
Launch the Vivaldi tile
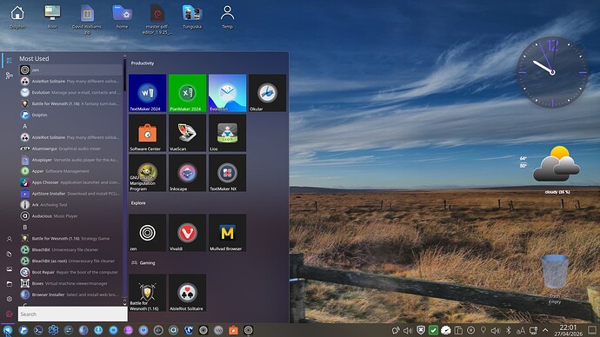(x=187, y=233)
